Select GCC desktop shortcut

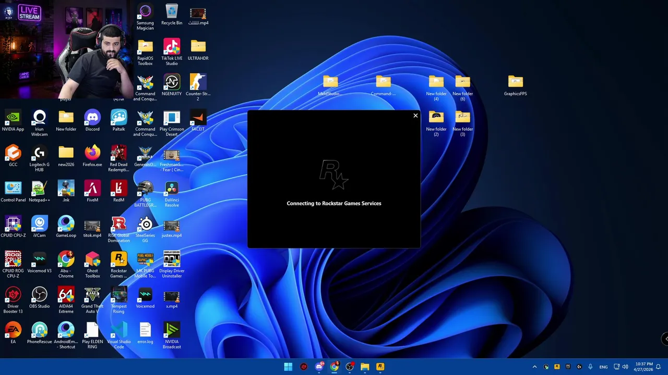point(13,156)
